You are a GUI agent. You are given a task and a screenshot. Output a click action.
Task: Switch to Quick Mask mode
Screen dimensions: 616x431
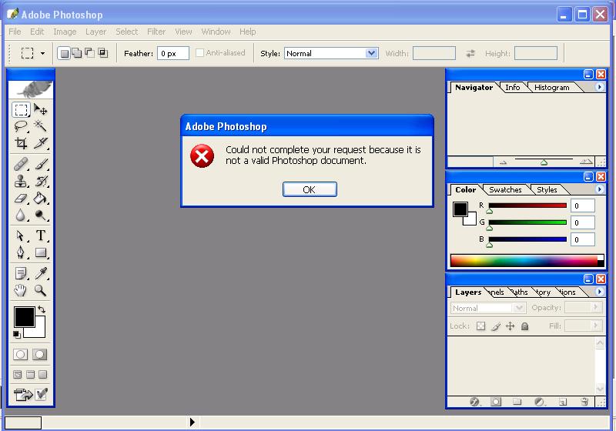(x=39, y=355)
